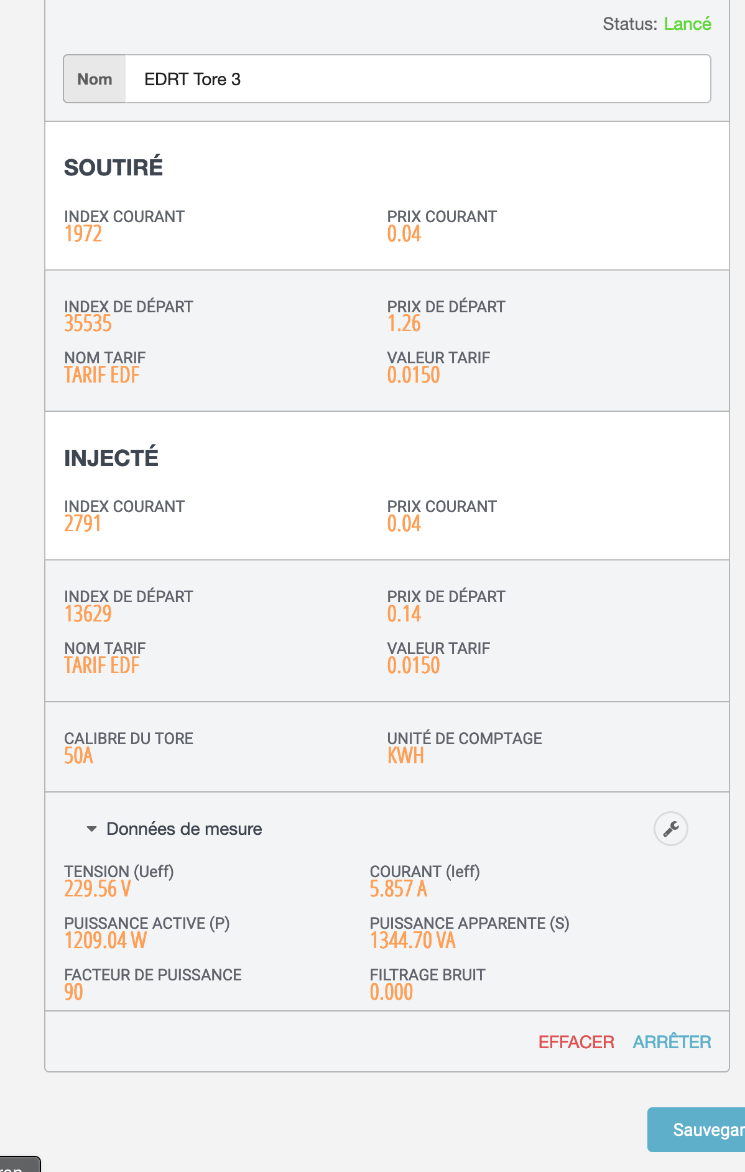
Task: Click Puissance active value 1209.04 W
Action: [x=105, y=941]
